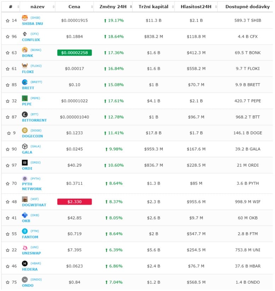
Task: Click the OKB coin logo
Action: [x=25, y=215]
